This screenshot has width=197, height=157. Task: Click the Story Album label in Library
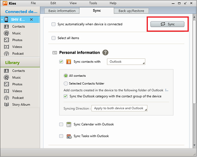(x=21, y=105)
